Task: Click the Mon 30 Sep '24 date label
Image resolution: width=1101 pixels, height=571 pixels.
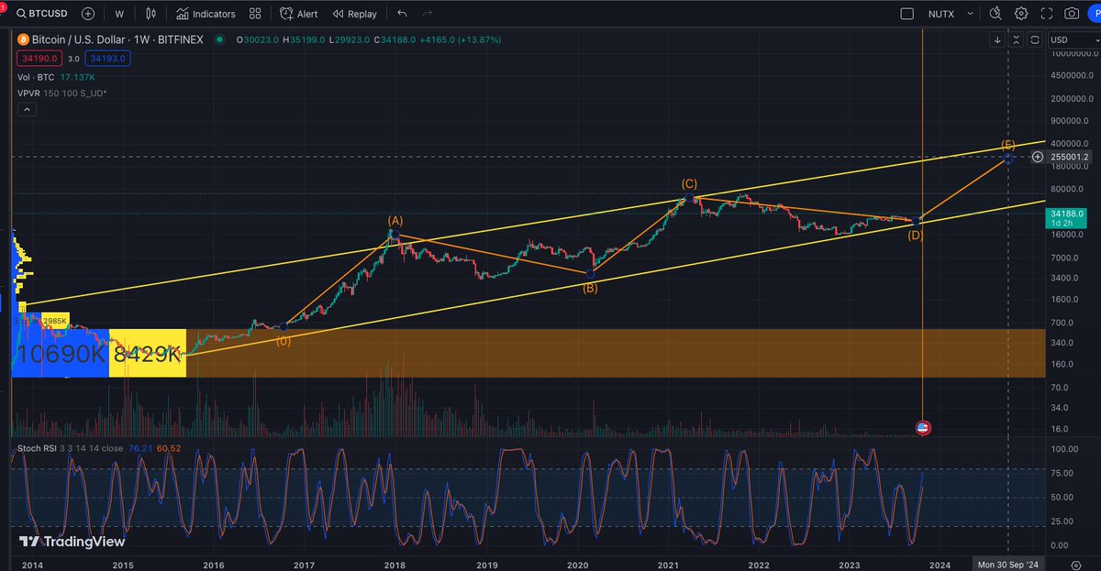Action: pos(1007,564)
